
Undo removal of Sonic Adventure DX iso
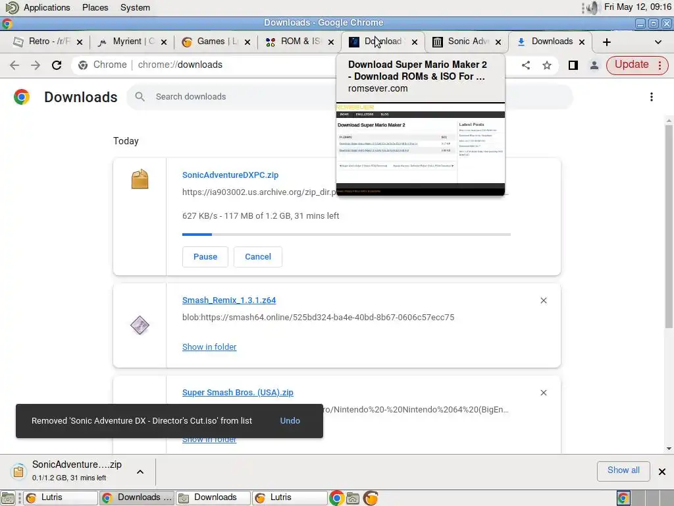290,421
